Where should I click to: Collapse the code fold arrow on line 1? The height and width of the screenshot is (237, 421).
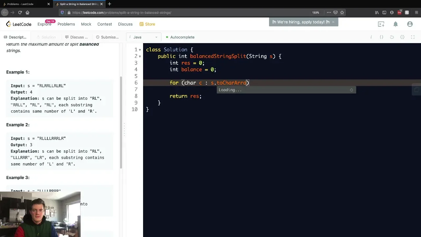click(140, 50)
